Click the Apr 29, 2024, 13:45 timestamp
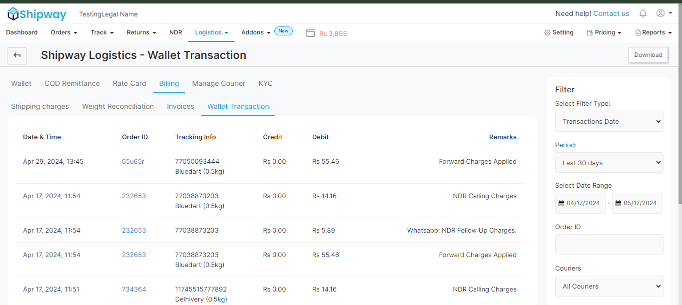Screen dimensions: 682x305 (x=53, y=162)
